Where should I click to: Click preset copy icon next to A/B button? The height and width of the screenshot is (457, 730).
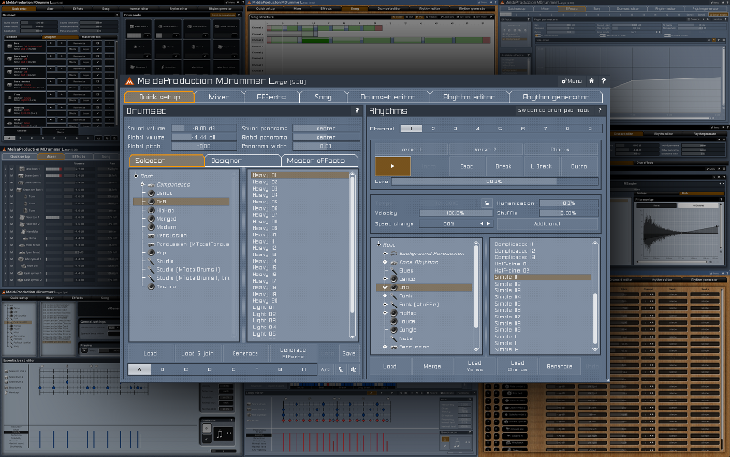pyautogui.click(x=340, y=369)
